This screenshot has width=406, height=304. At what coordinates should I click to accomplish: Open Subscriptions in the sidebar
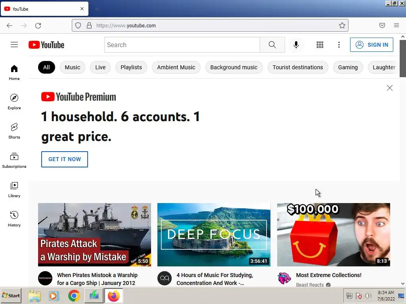click(x=14, y=160)
